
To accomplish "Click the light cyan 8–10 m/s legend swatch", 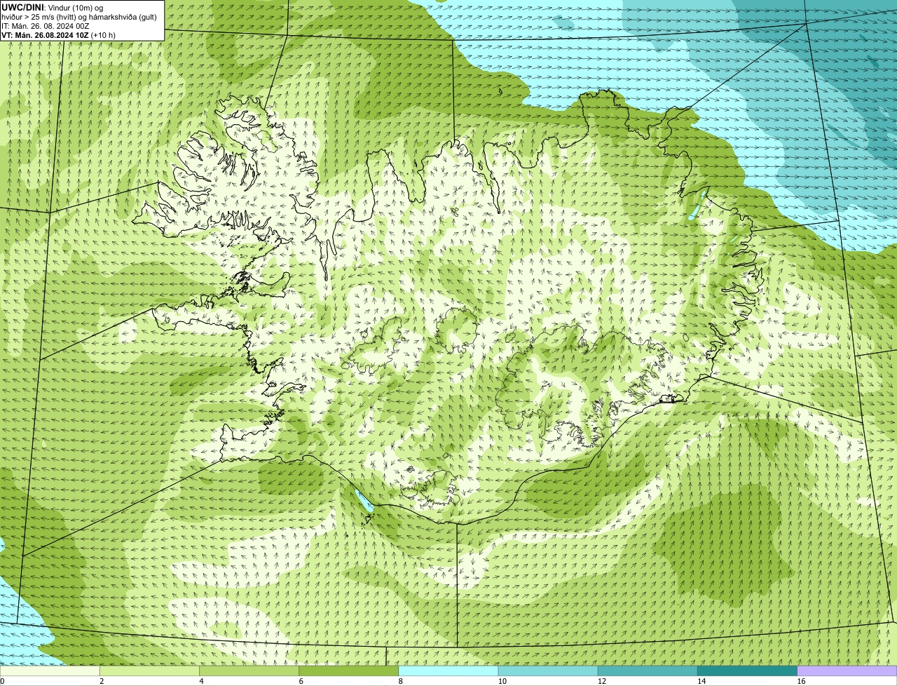I will [448, 671].
